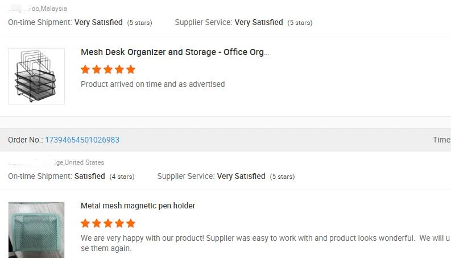Click the United States reviewer location

pos(84,162)
